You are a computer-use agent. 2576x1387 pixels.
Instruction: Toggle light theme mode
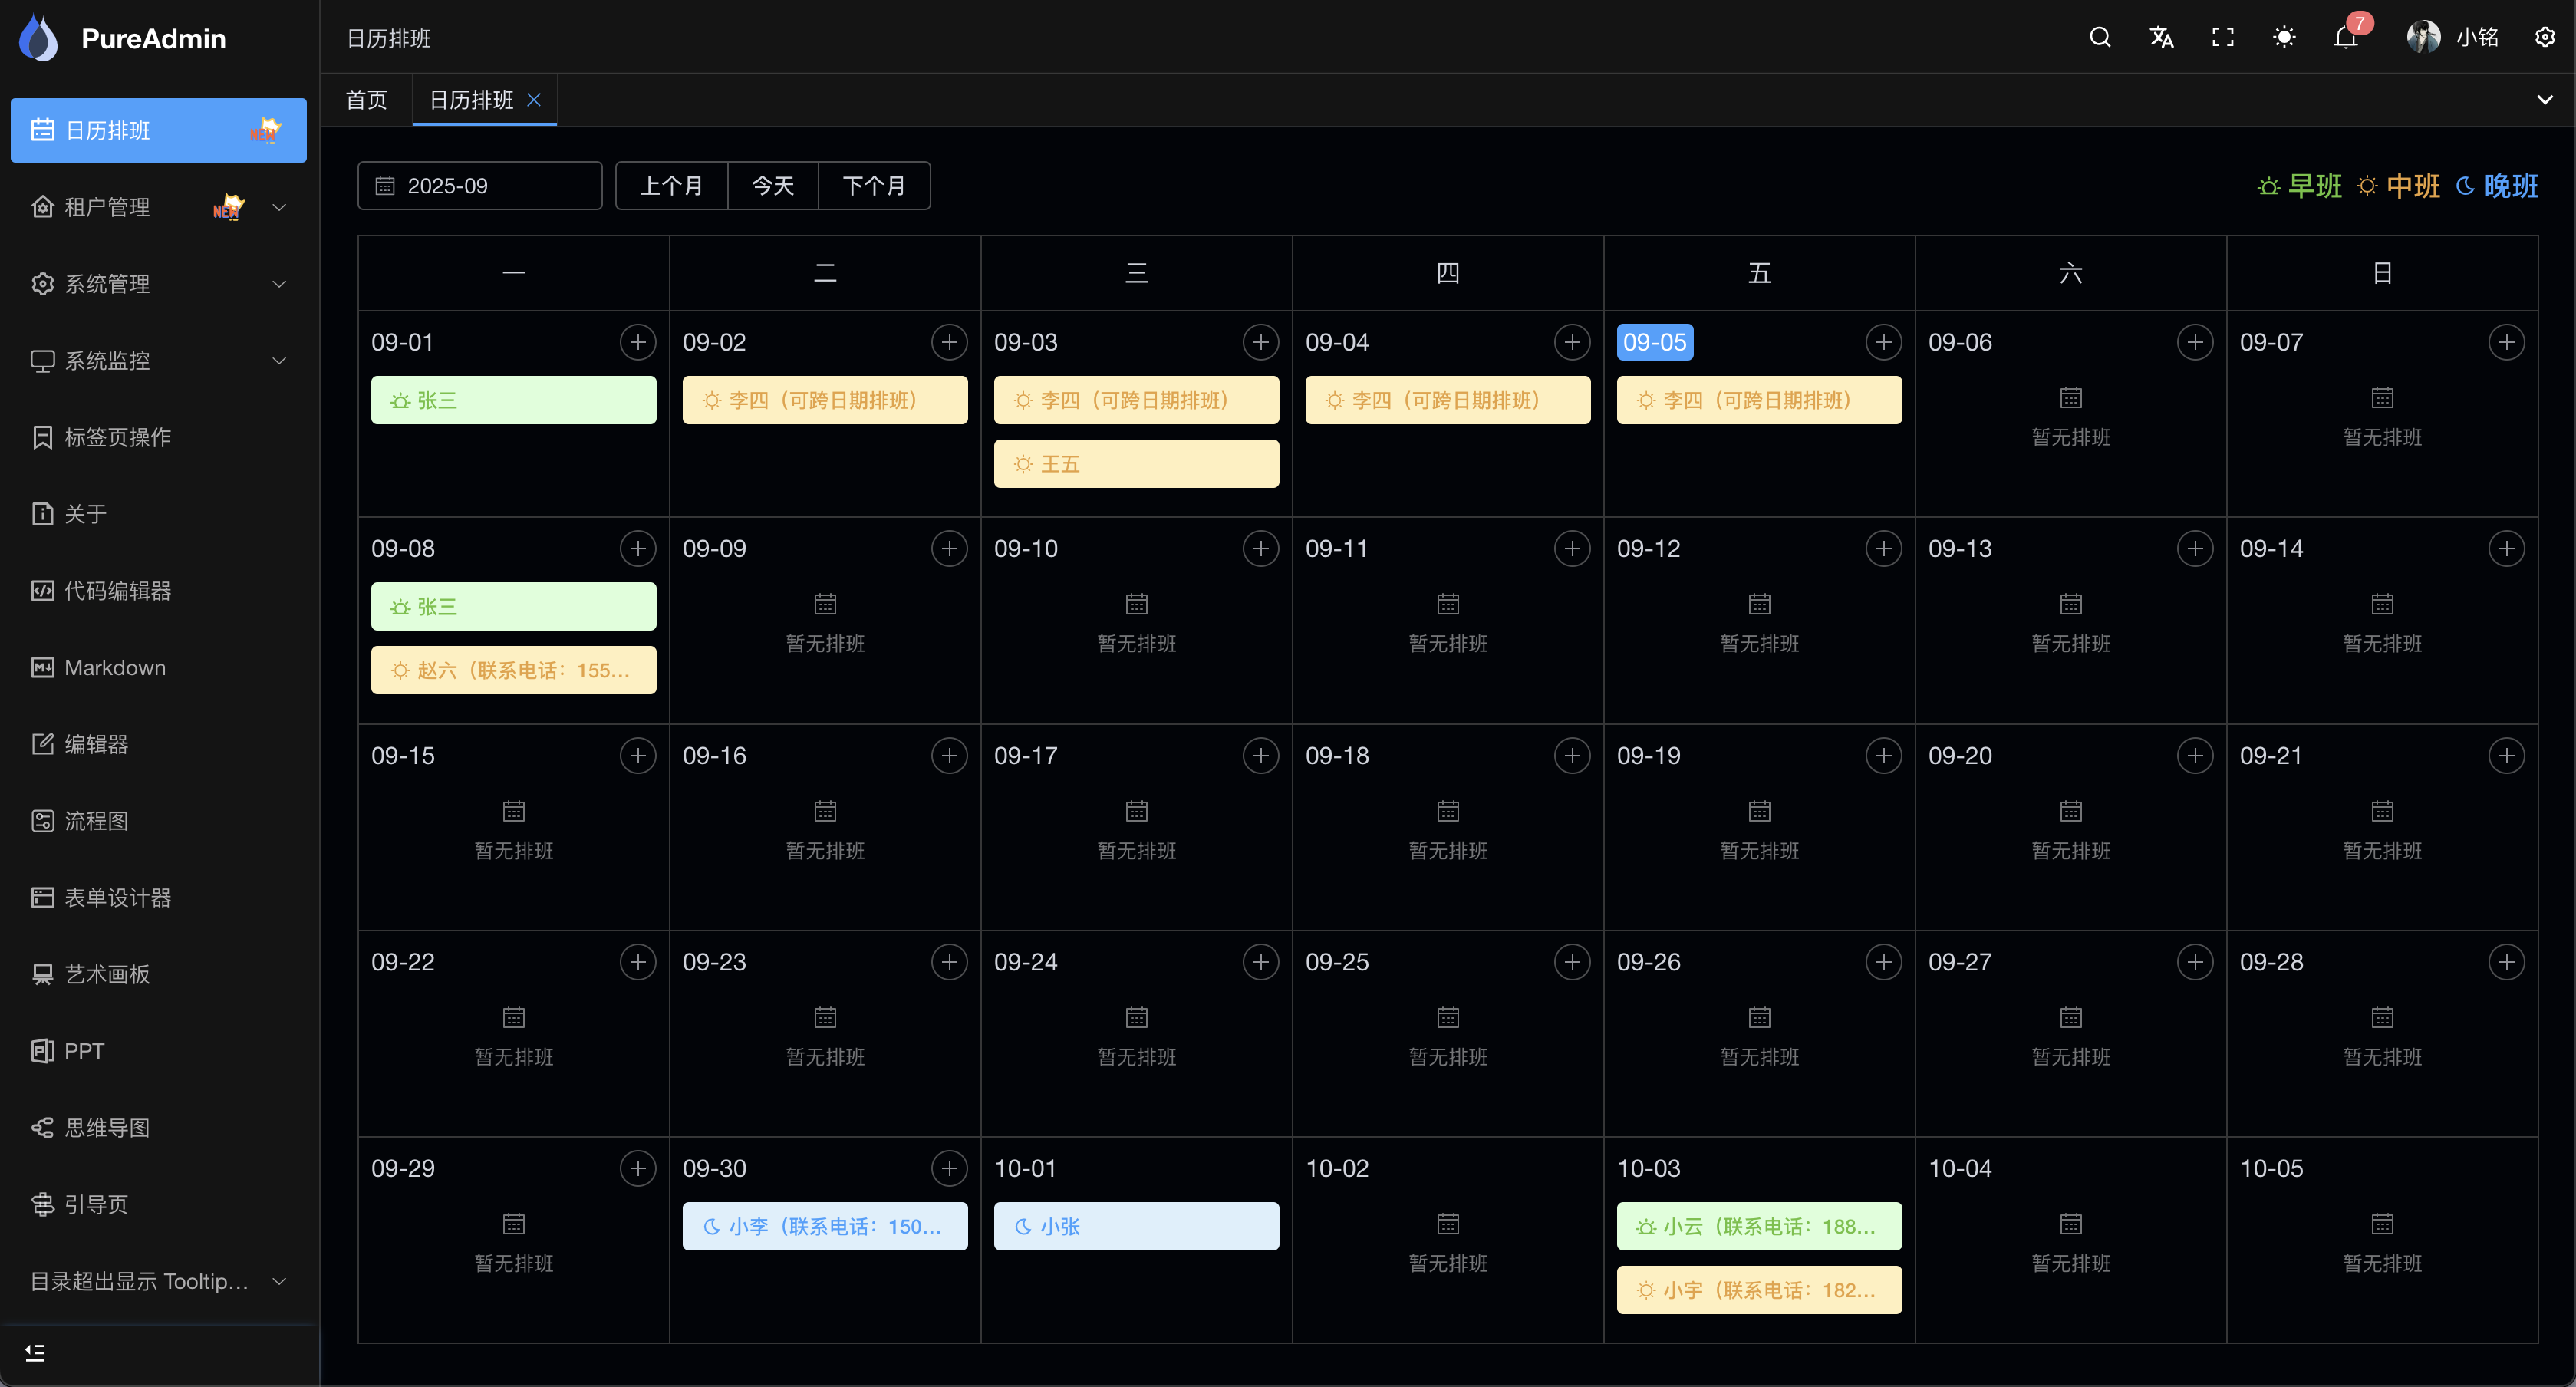(2283, 37)
